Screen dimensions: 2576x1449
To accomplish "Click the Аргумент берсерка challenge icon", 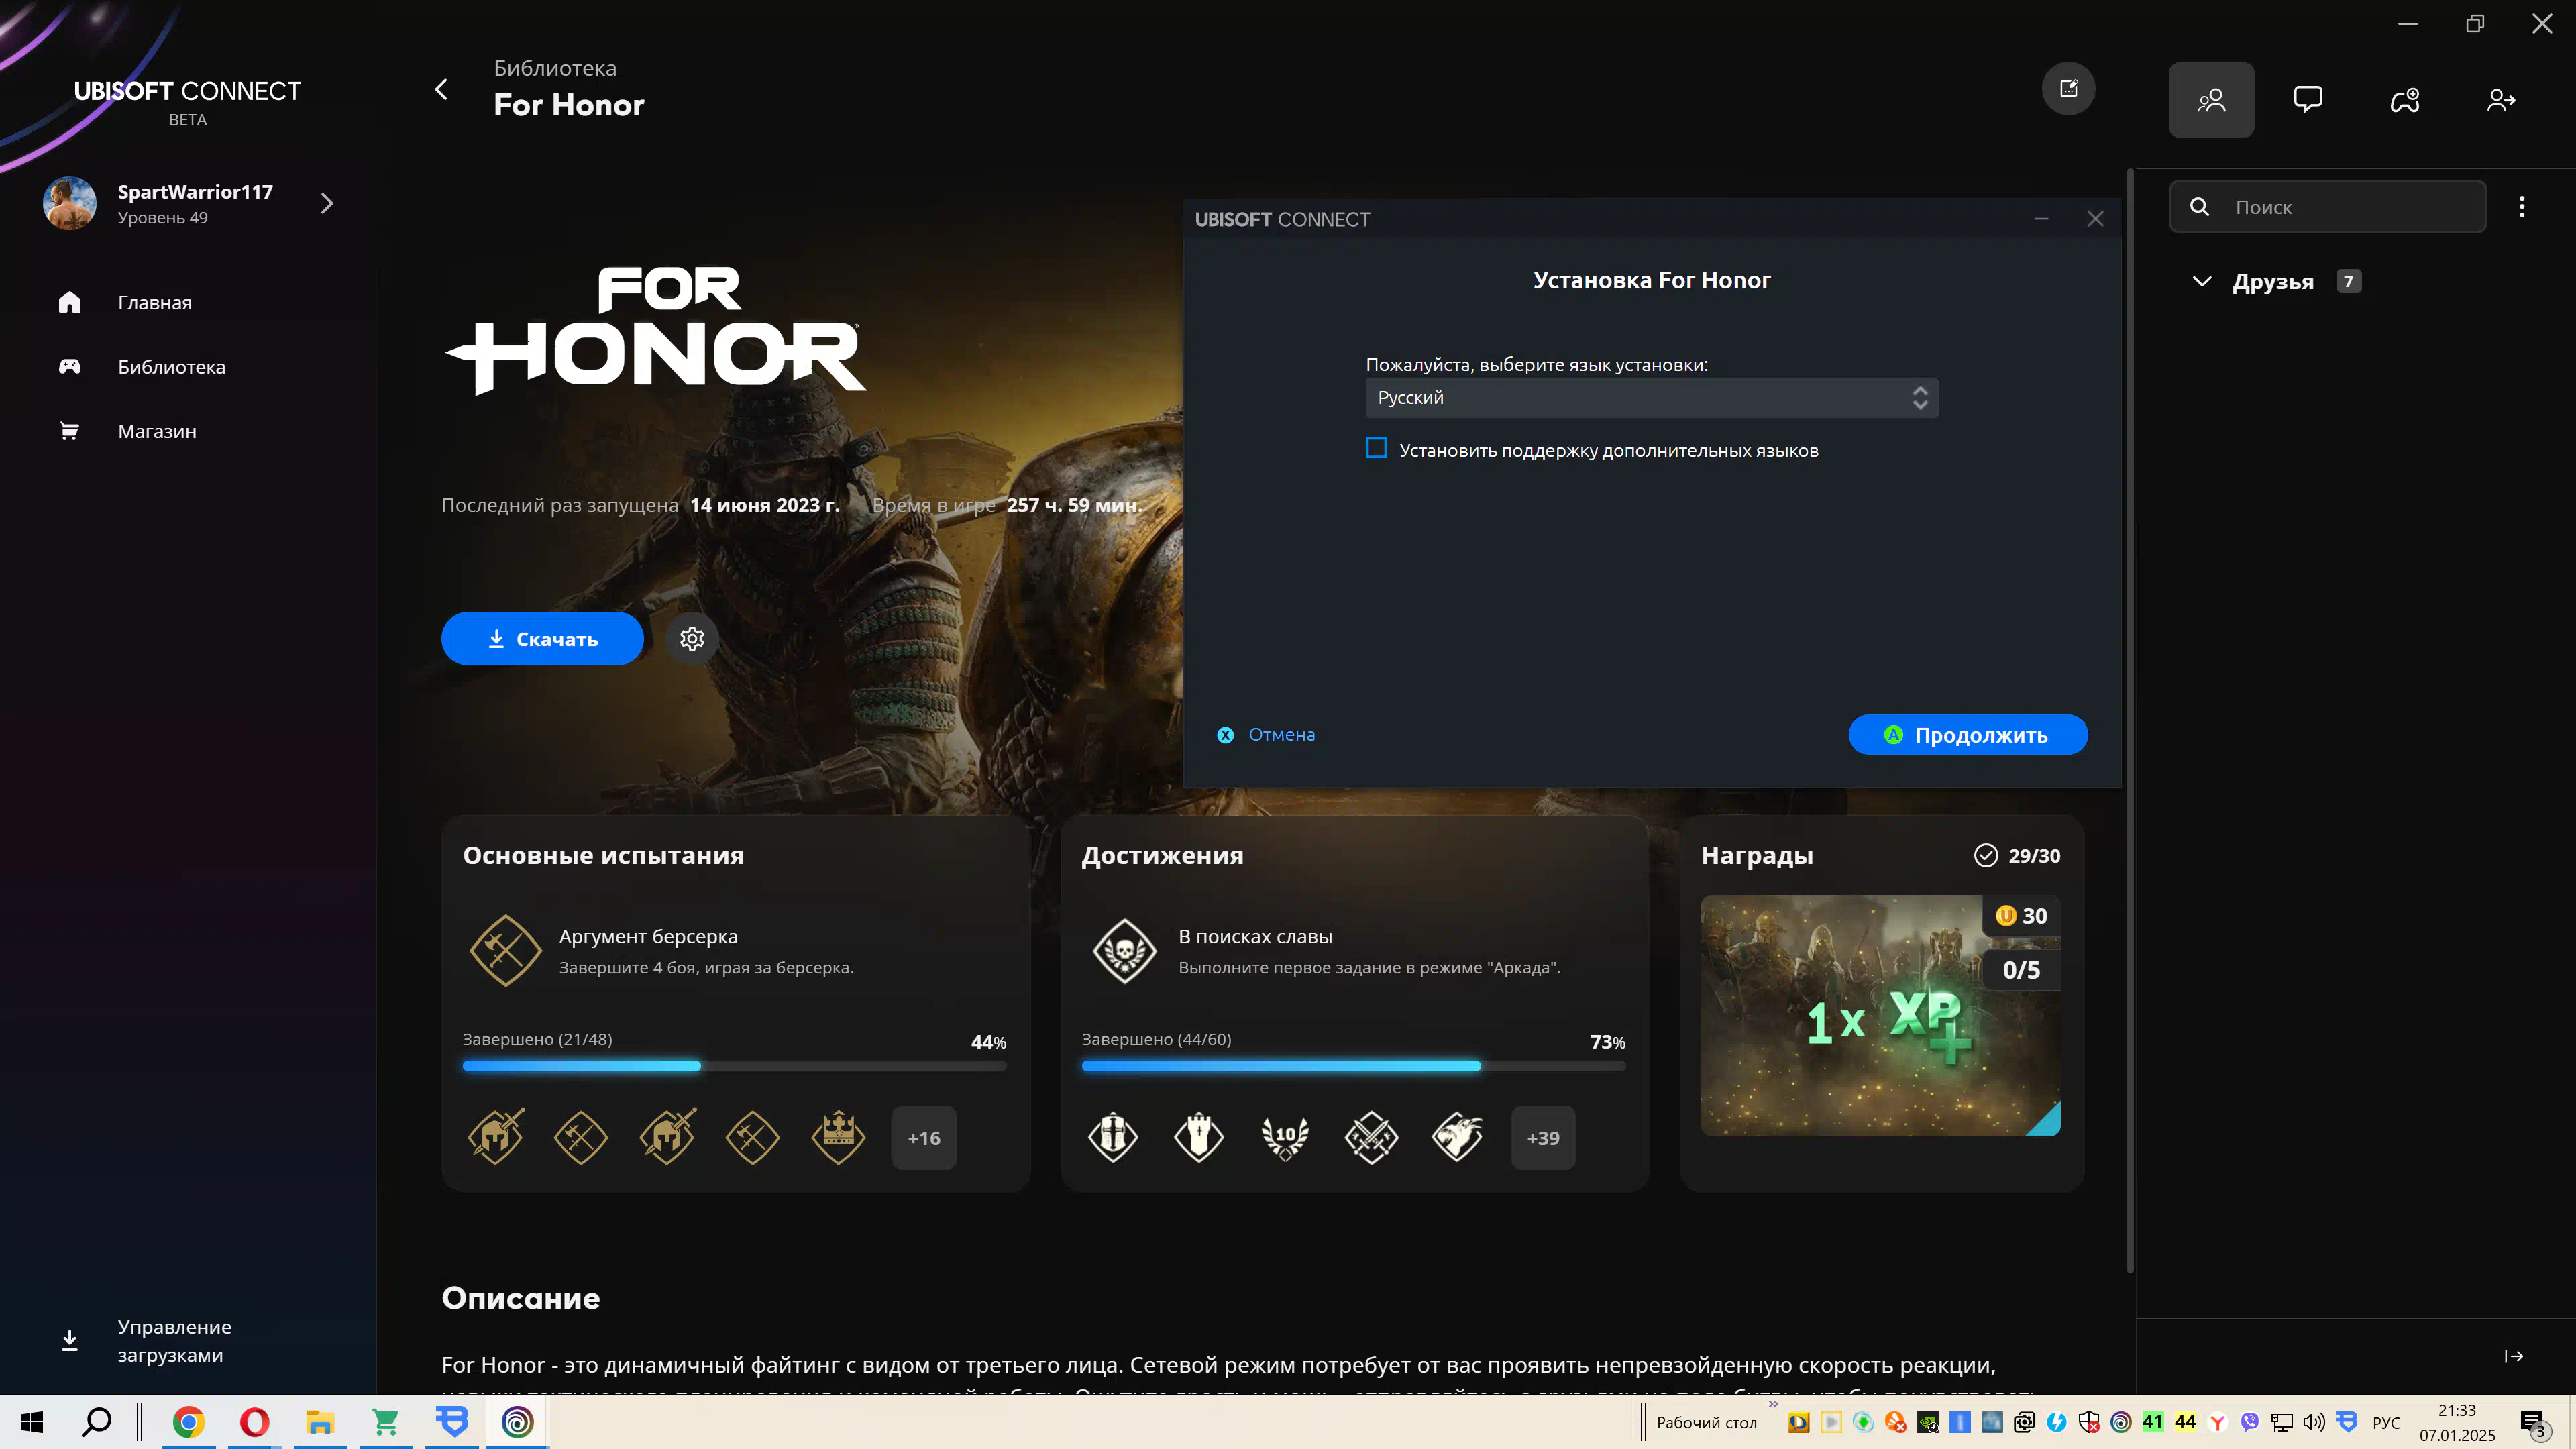I will pos(506,951).
